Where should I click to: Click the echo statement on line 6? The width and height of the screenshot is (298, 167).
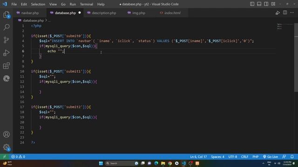[x=56, y=51]
